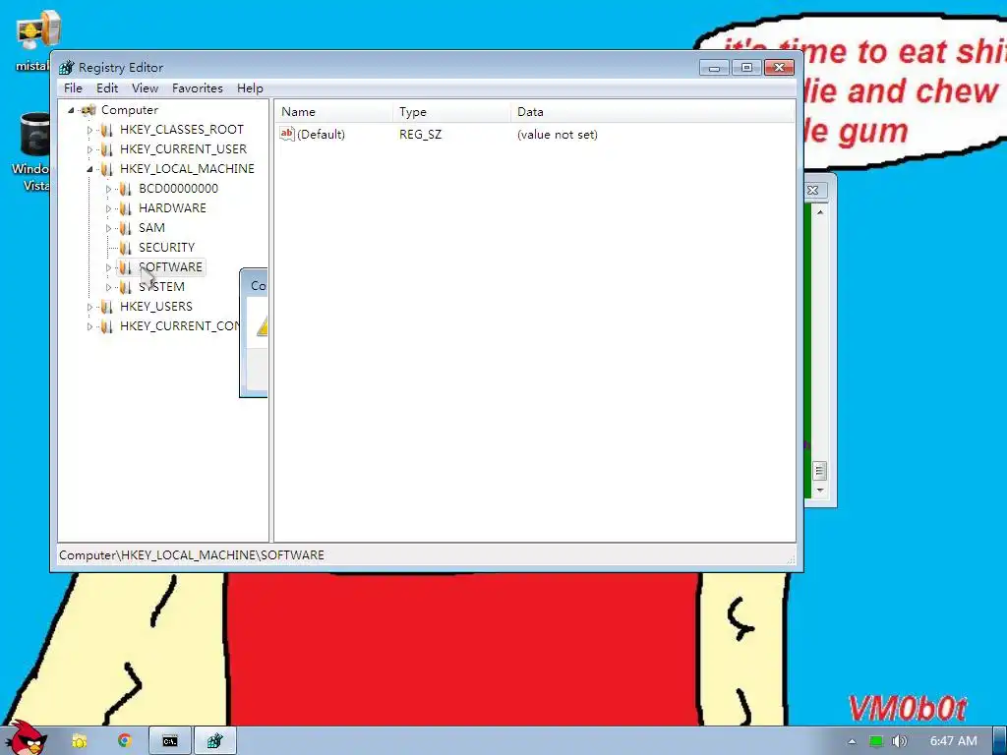1007x755 pixels.
Task: Click scroll-down arrow in background window
Action: pos(820,491)
